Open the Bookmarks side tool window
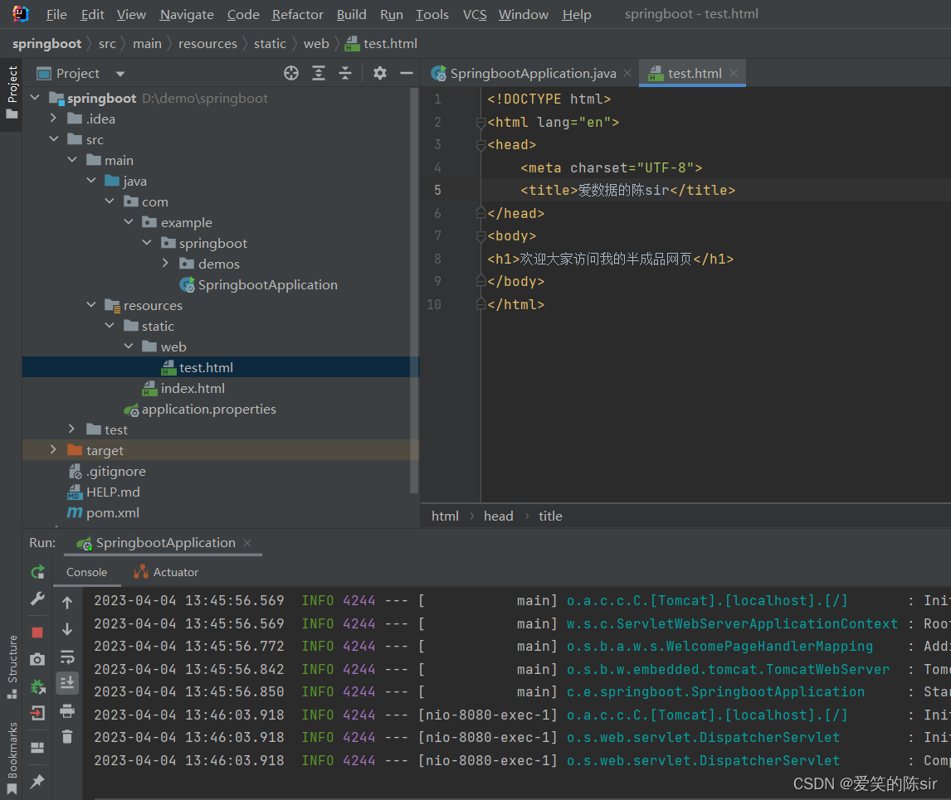Image resolution: width=951 pixels, height=800 pixels. tap(12, 759)
